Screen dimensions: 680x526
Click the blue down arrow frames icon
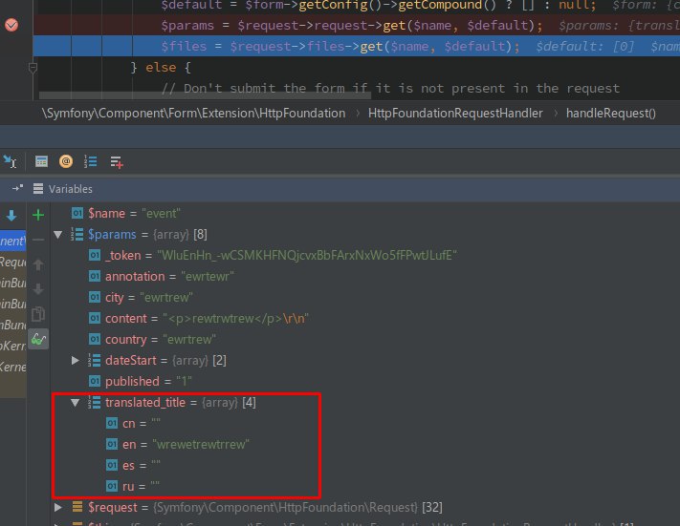pyautogui.click(x=11, y=215)
